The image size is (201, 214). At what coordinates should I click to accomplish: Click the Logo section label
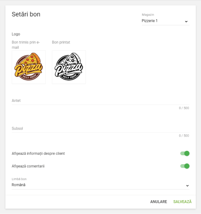coord(16,34)
